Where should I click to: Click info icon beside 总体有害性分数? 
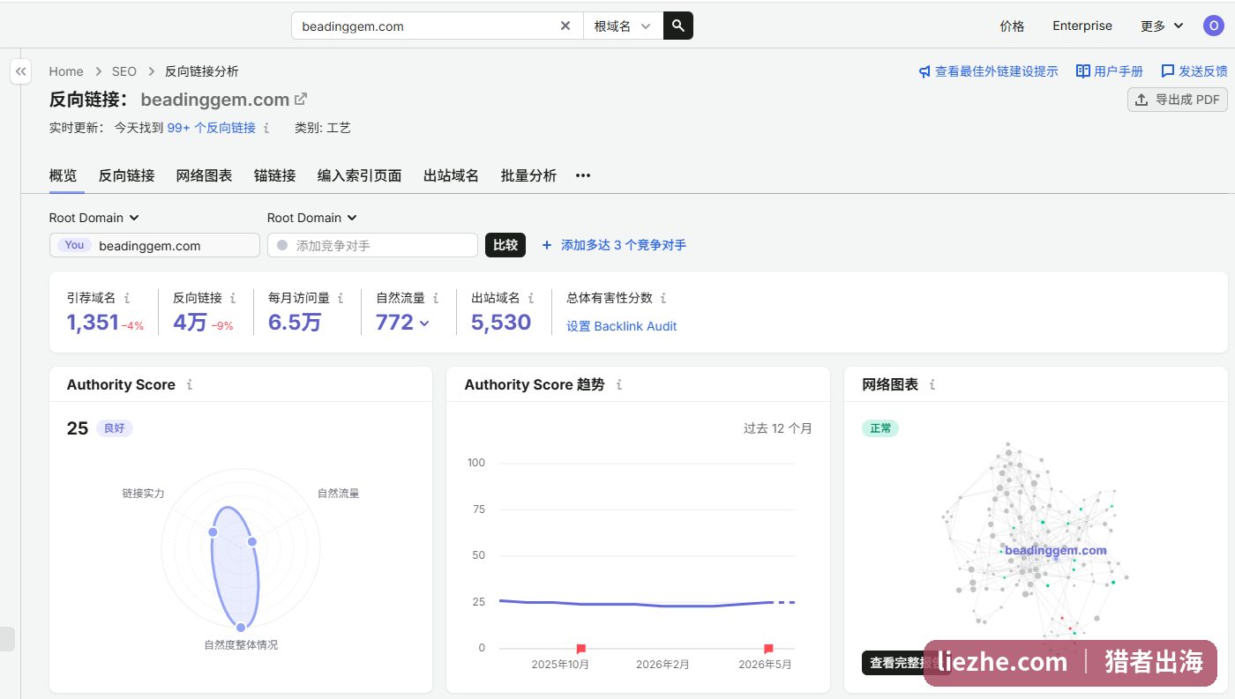(663, 298)
